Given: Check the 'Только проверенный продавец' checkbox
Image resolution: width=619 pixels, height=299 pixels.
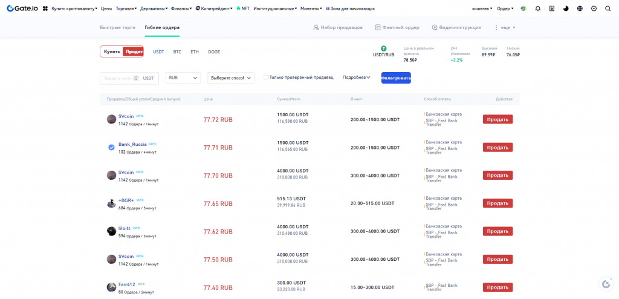Looking at the screenshot, I should (266, 77).
